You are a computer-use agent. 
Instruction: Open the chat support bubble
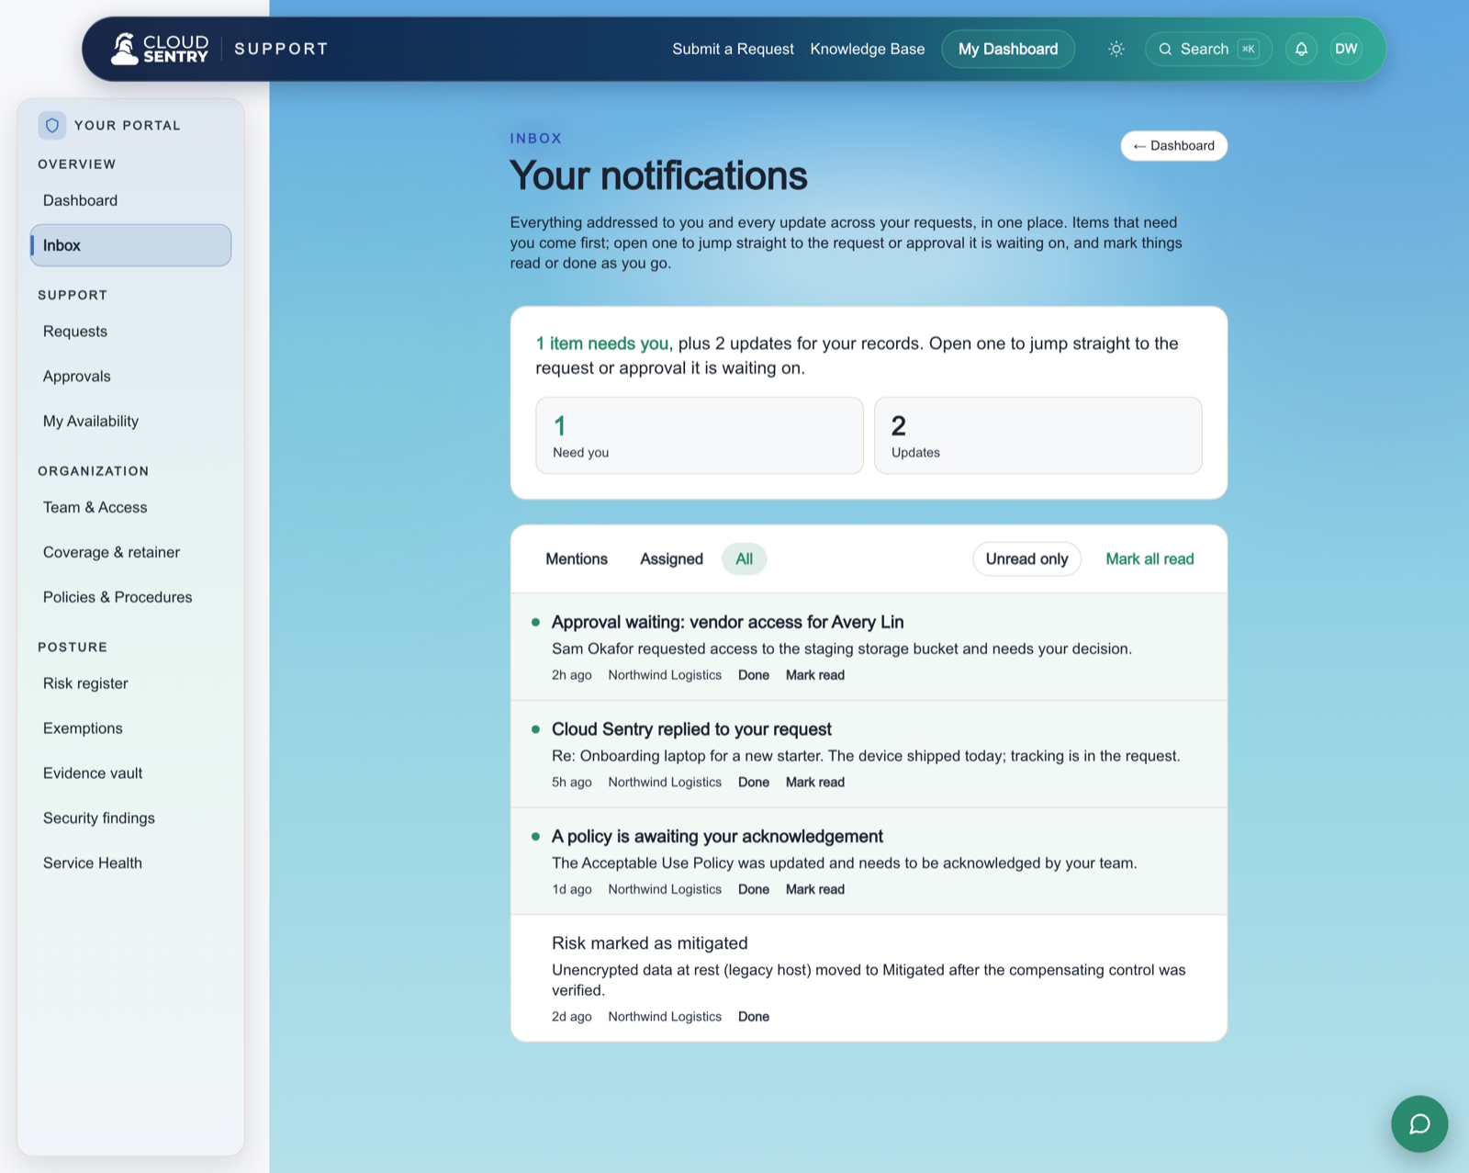[x=1419, y=1123]
